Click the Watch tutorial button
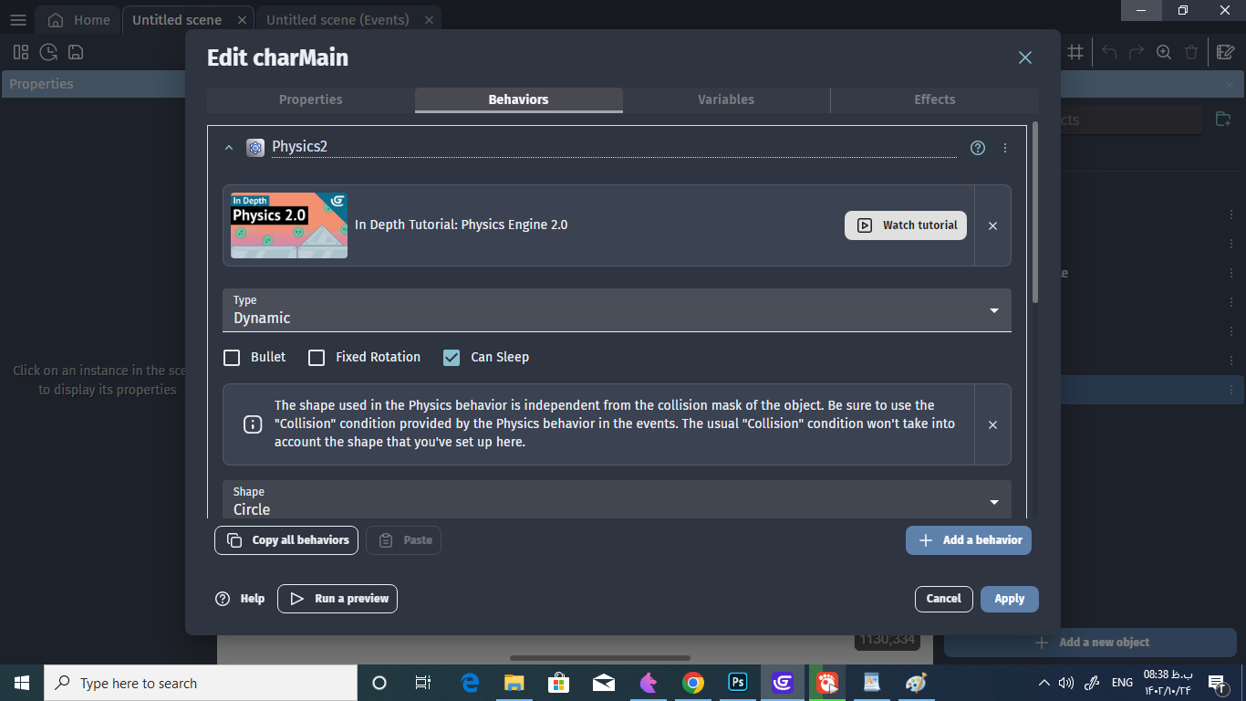 (907, 225)
